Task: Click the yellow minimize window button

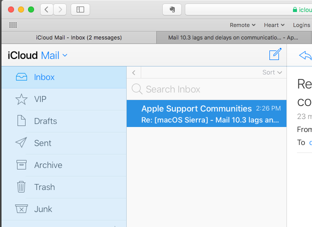Action: click(x=21, y=9)
